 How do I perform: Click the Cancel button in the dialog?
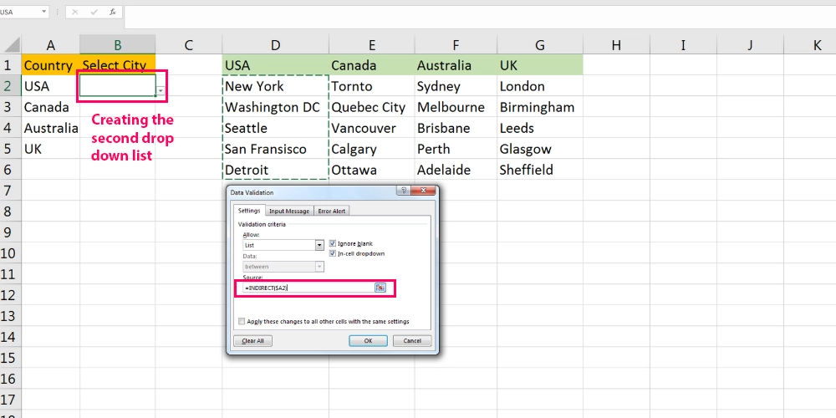[x=412, y=341]
